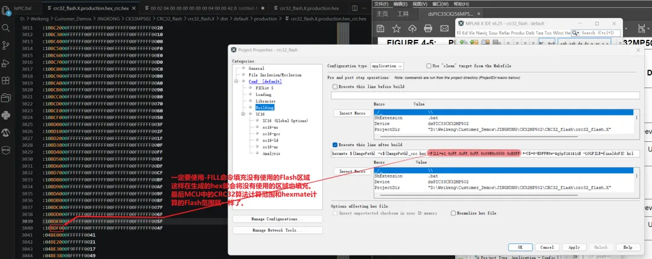
Task: Switch to the 工具 tab
Action: tap(403, 14)
